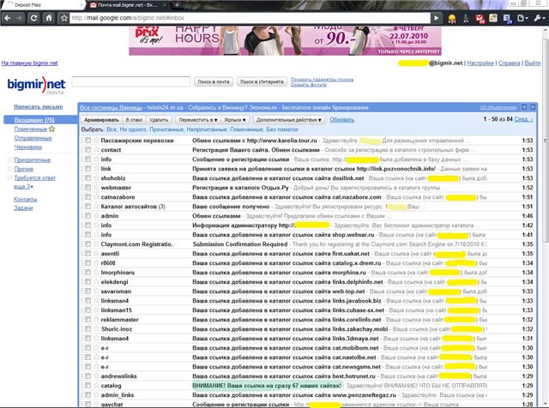The width and height of the screenshot is (549, 408).
Task: Tick the checkbox for Пассажирские перевозки email
Action: [87, 140]
